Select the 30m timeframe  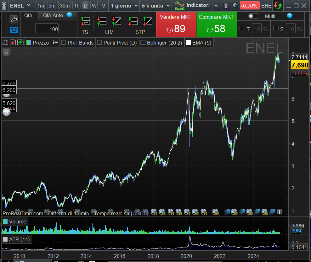[65, 6]
